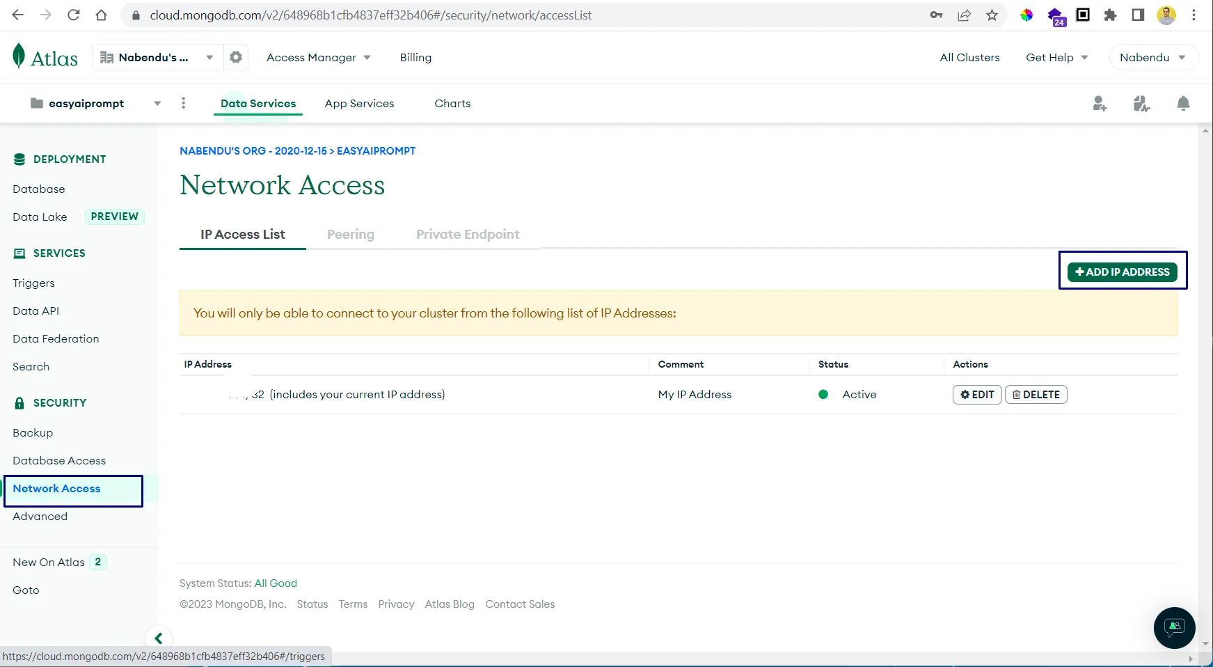Open Advanced in sidebar

tap(40, 516)
